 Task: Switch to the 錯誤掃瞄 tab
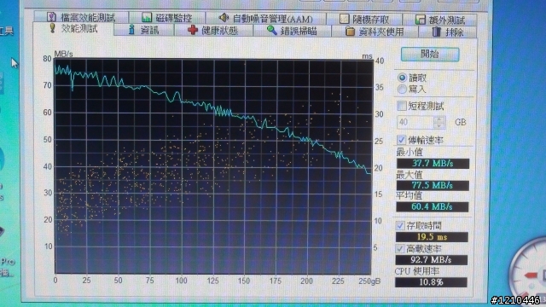[292, 31]
